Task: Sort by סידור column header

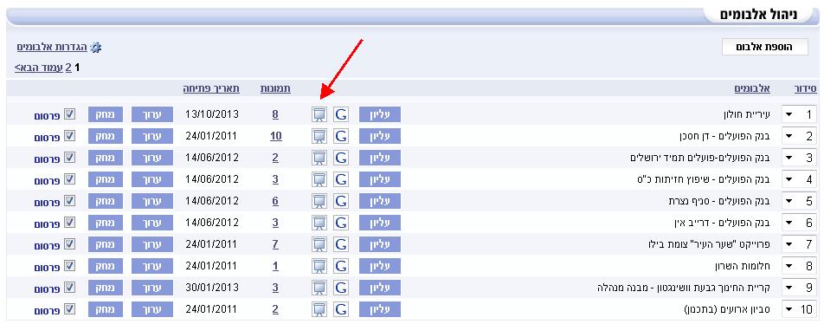Action: [806, 89]
